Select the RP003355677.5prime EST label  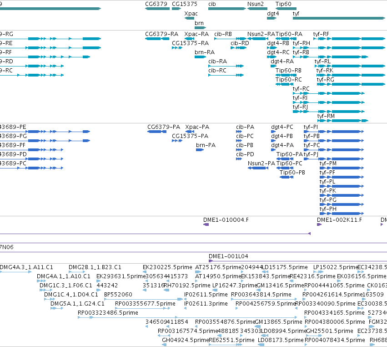pyautogui.click(x=145, y=304)
